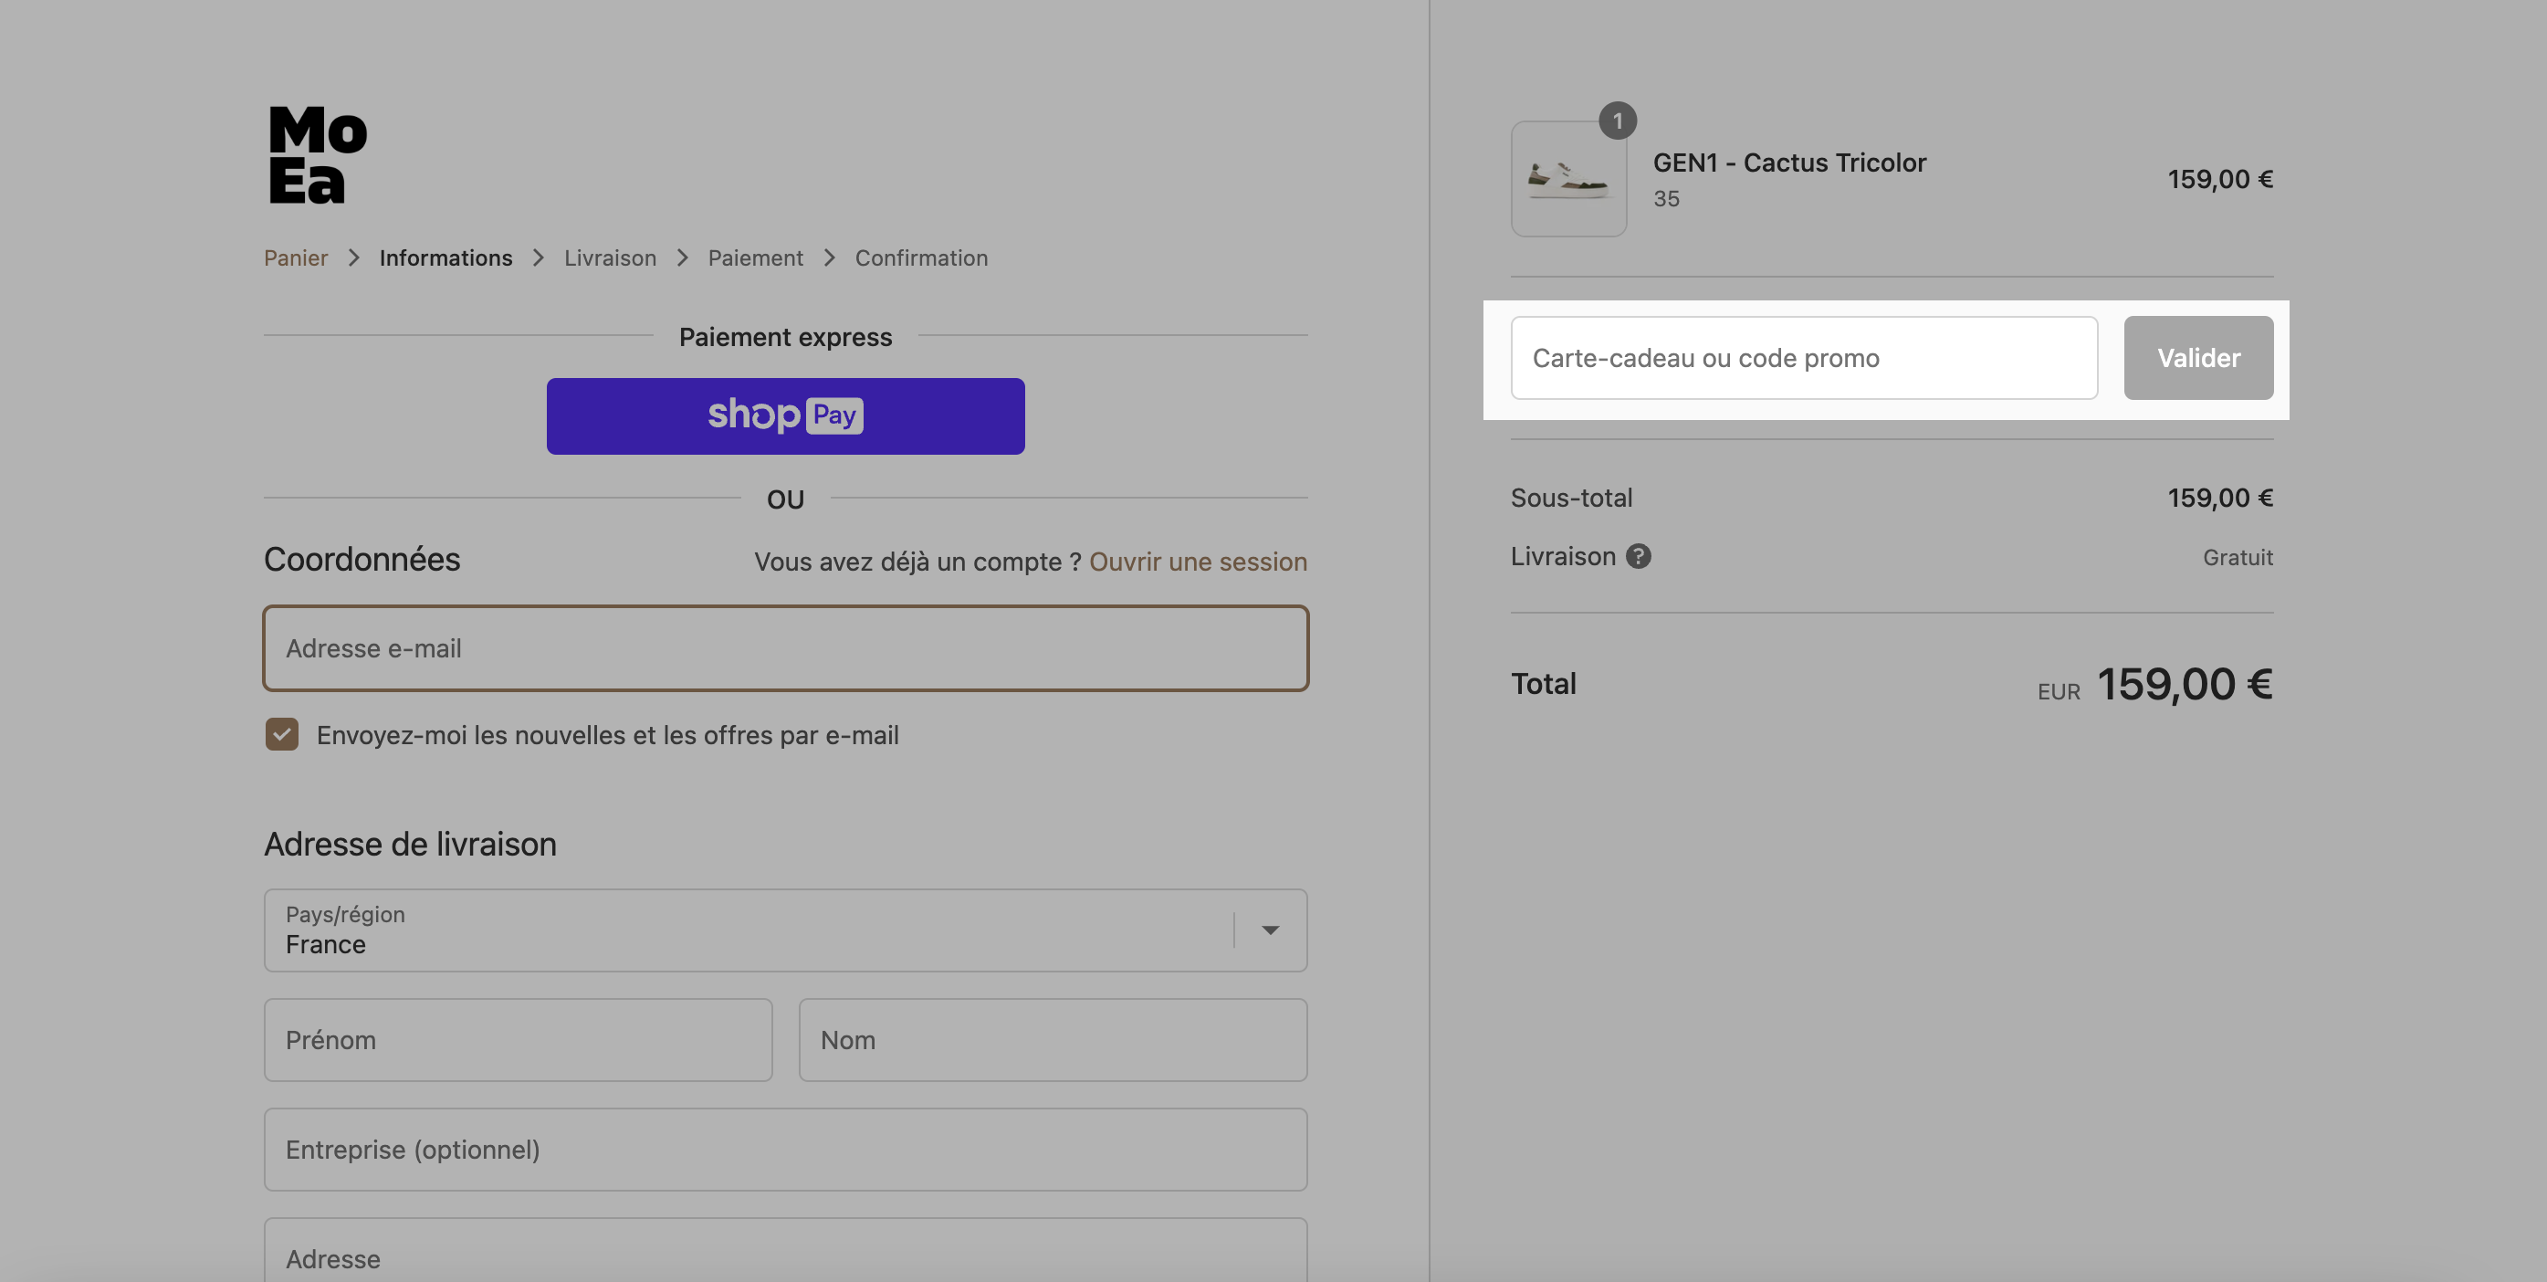Focus the Nom input field

(1053, 1040)
